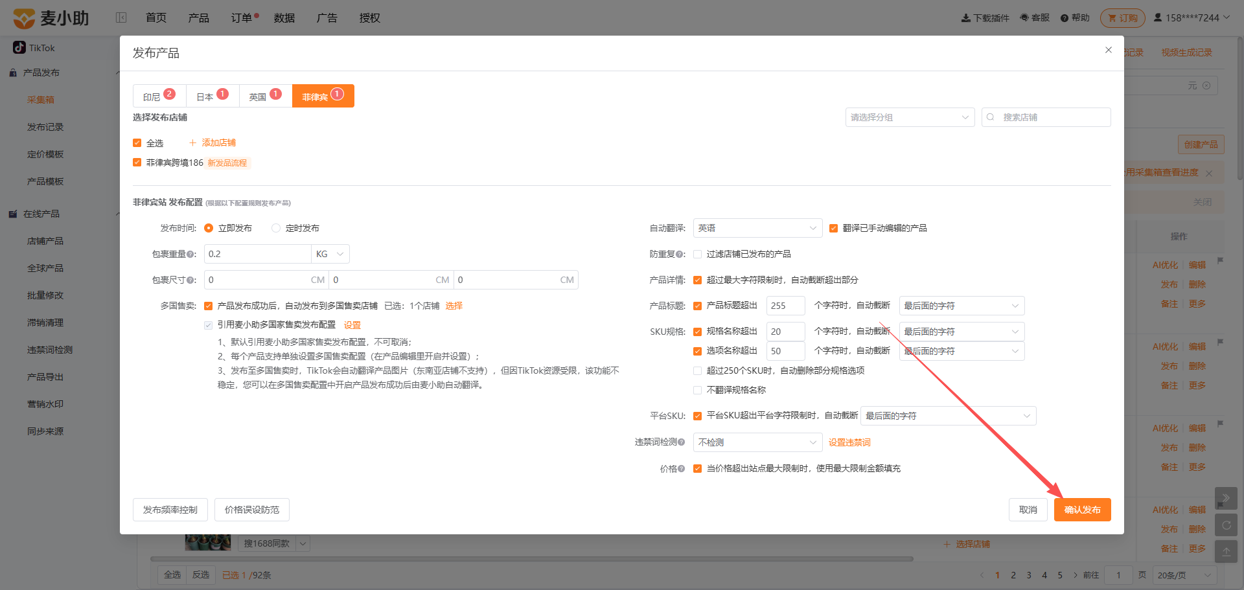
Task: Click 产品发布 lock icon section
Action: point(13,73)
